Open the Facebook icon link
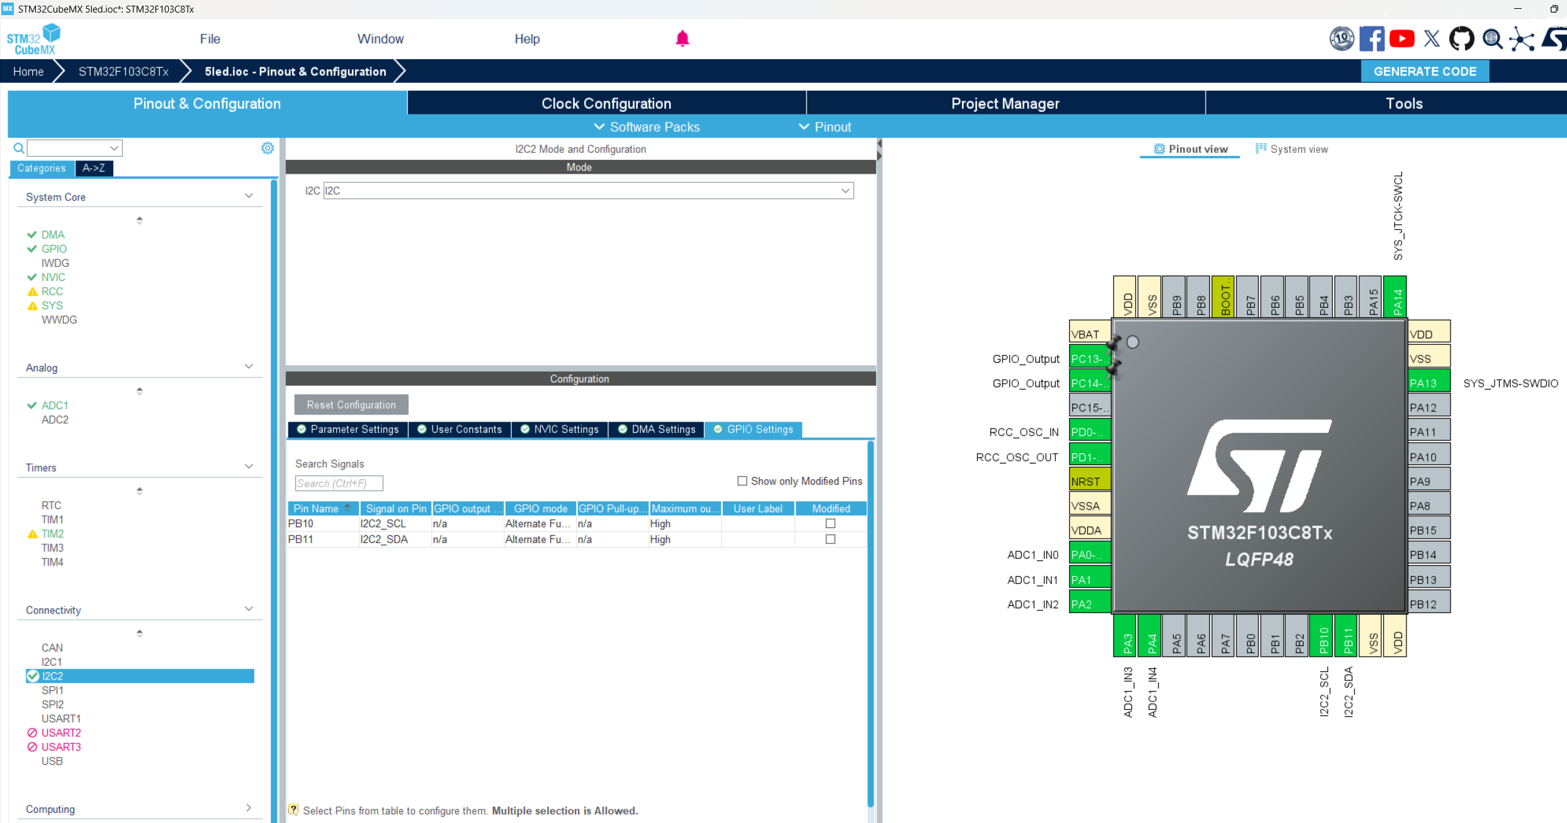Screen dimensions: 1567x823 (x=1371, y=39)
